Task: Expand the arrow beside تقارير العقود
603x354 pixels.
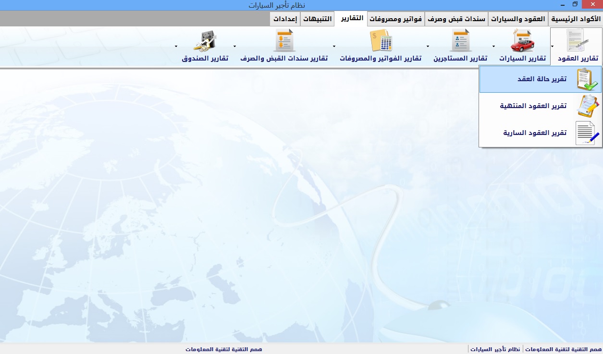Action: coord(552,46)
